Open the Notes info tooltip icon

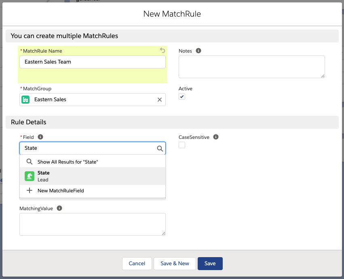pos(198,51)
